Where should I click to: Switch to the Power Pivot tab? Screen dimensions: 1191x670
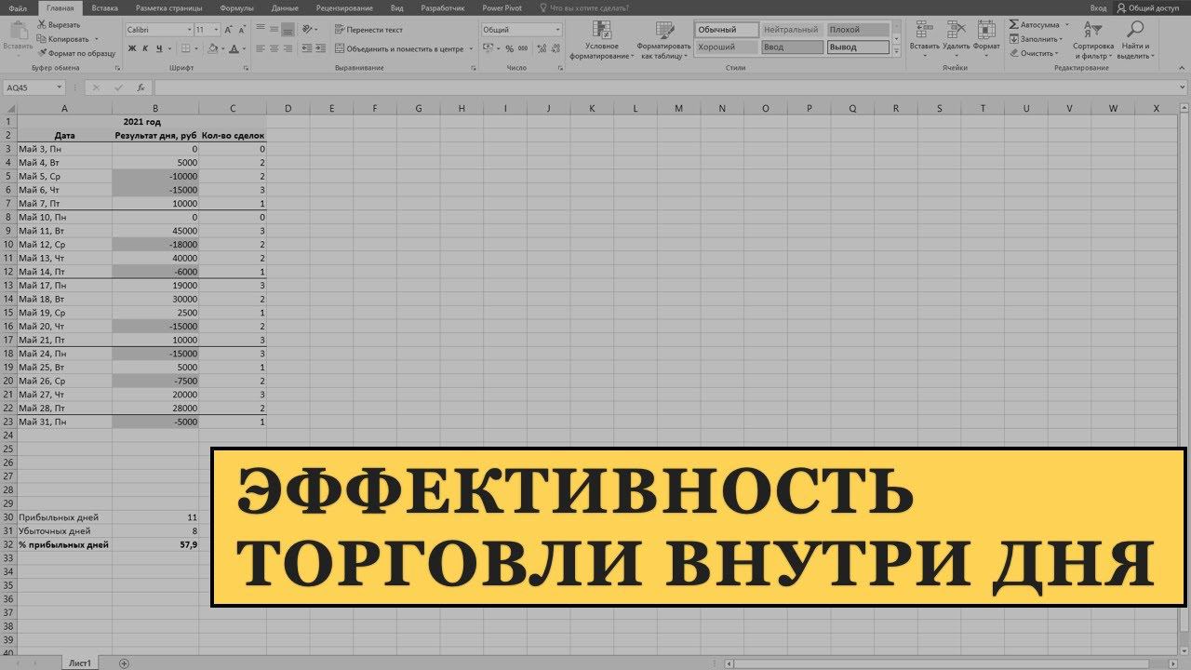tap(502, 7)
